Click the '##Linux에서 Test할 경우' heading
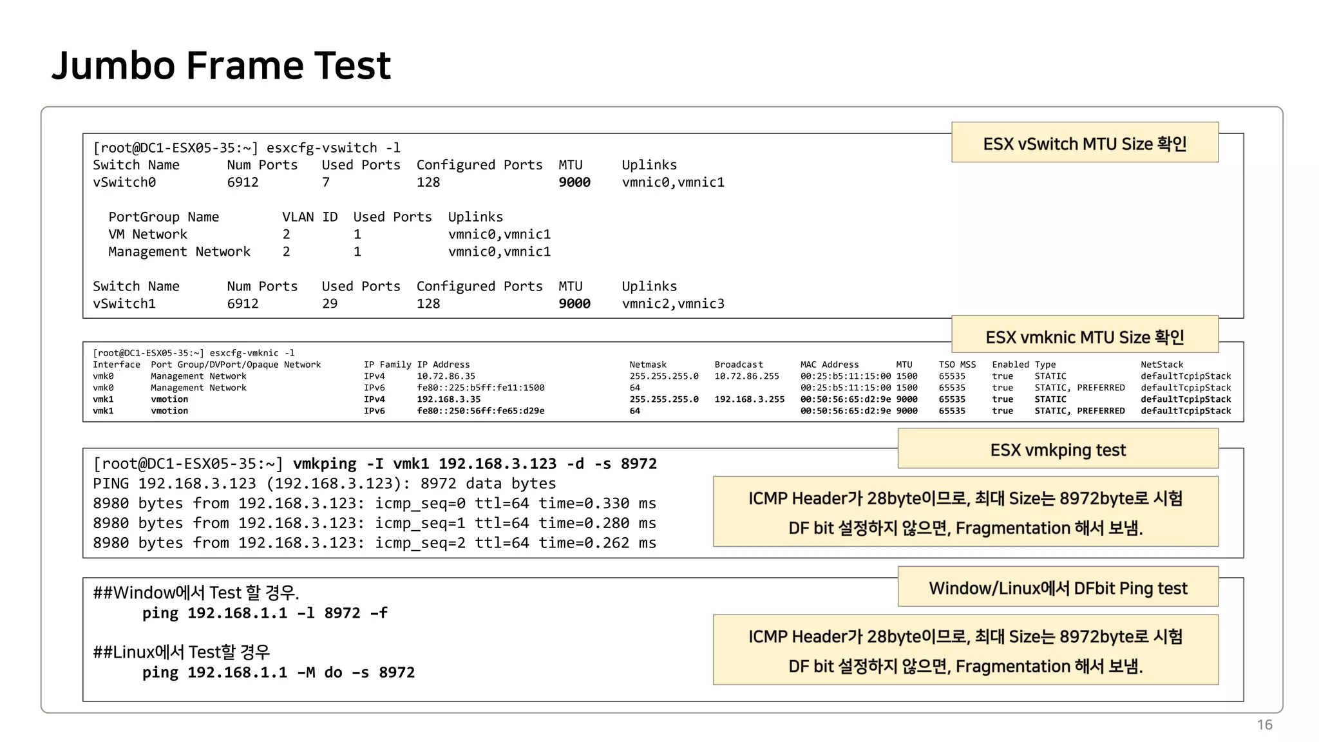The height and width of the screenshot is (742, 1319). click(x=181, y=652)
